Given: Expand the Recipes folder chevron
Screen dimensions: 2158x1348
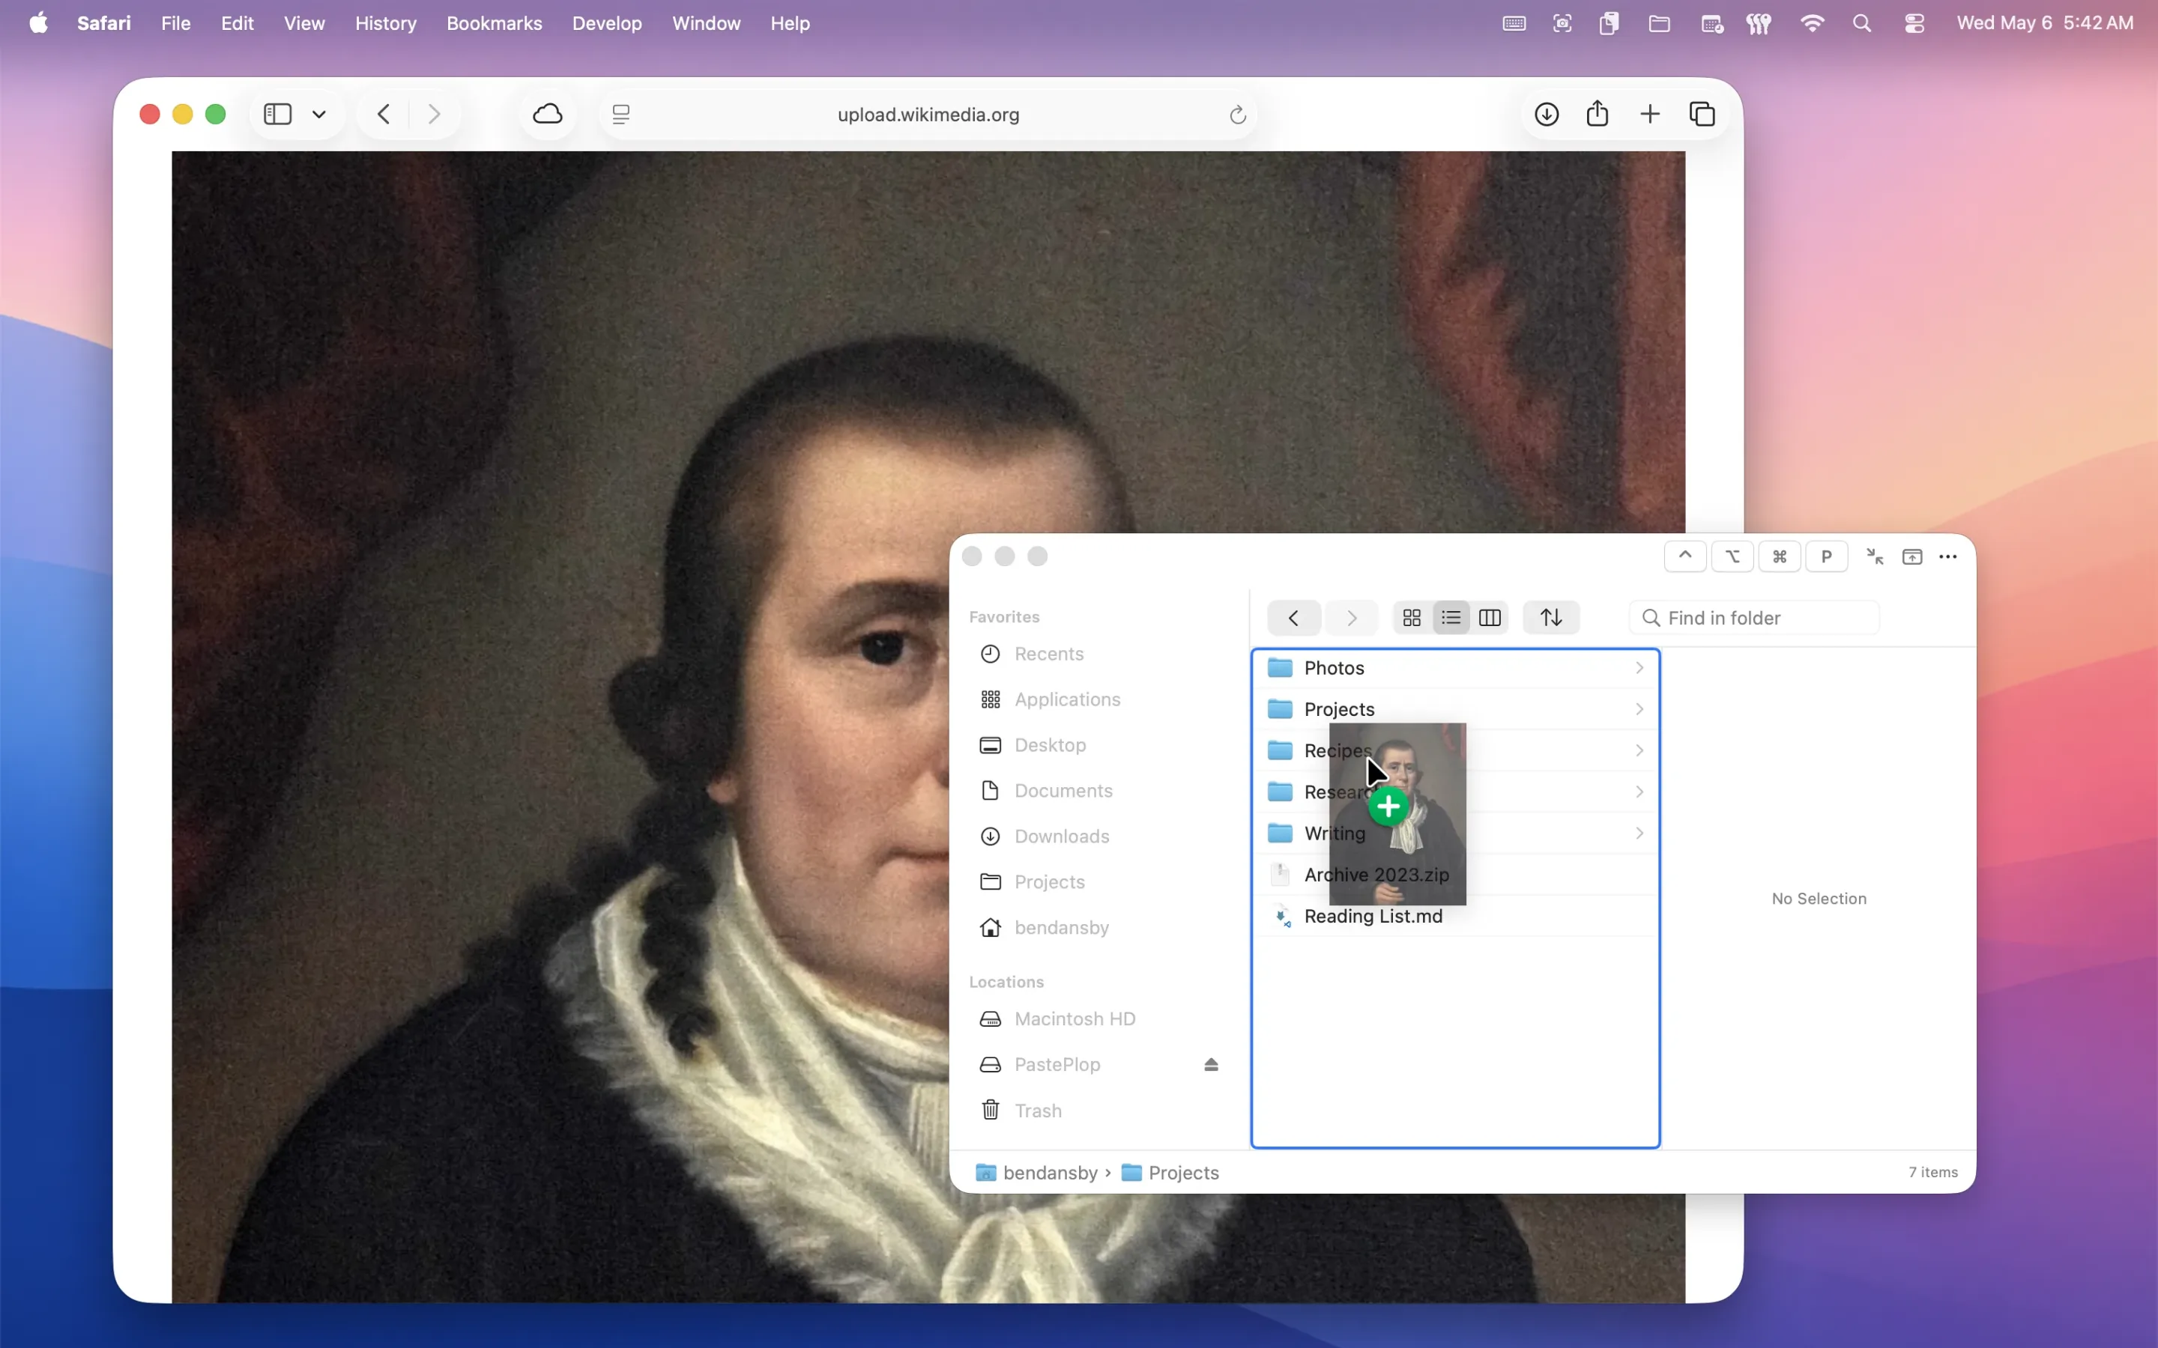Looking at the screenshot, I should [x=1639, y=750].
